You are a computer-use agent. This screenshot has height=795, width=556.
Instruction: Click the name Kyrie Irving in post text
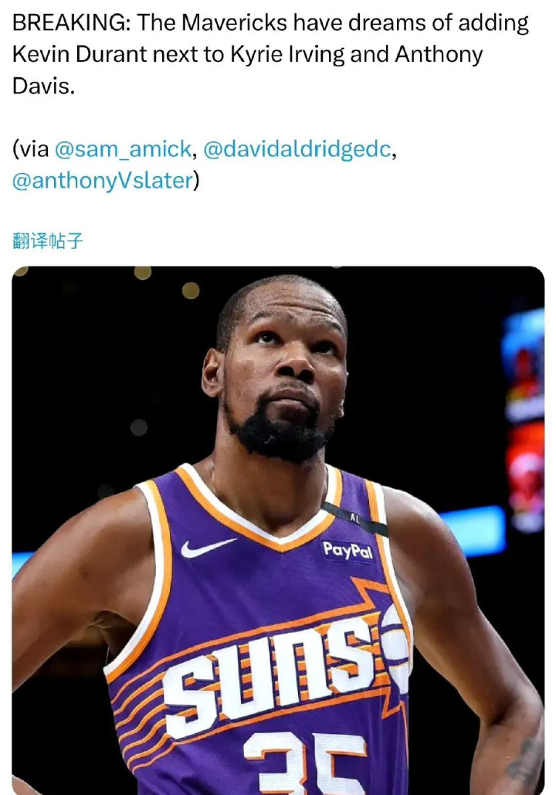tap(287, 54)
